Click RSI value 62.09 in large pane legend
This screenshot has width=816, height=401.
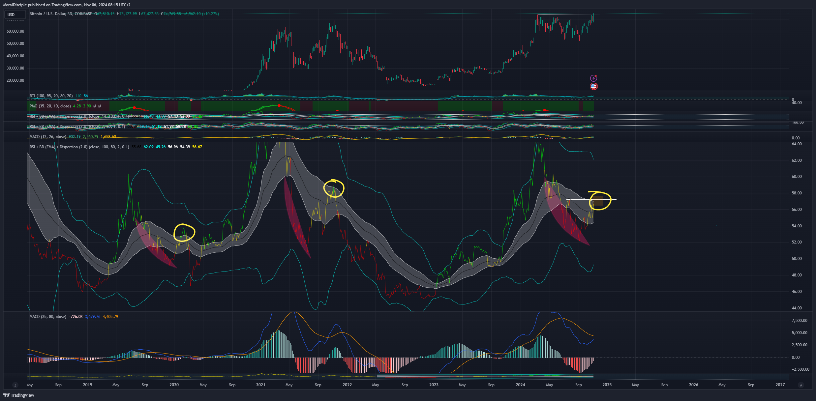[x=149, y=147]
